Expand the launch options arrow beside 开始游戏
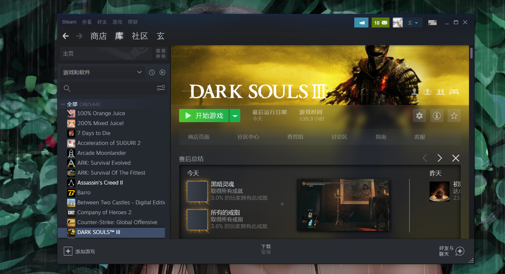This screenshot has height=274, width=505. click(235, 116)
